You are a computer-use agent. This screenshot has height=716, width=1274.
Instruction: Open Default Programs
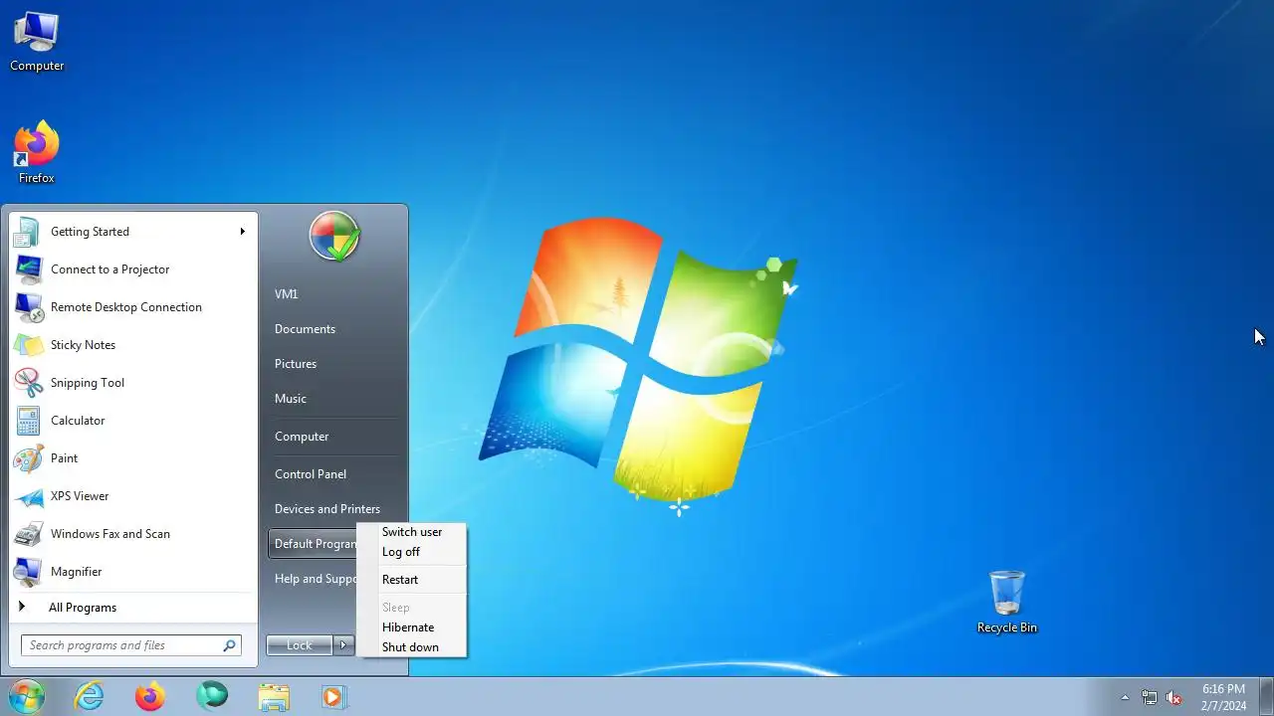pos(314,544)
